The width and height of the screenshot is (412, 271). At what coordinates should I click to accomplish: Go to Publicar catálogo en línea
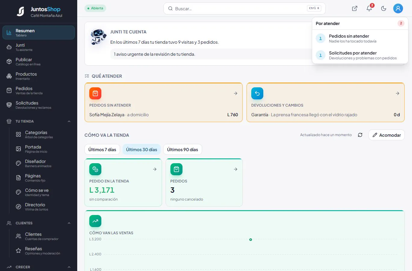39,61
